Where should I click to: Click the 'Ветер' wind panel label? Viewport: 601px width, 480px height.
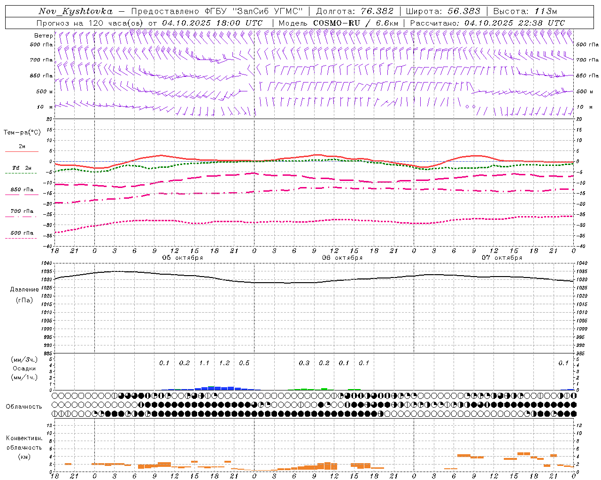click(44, 36)
